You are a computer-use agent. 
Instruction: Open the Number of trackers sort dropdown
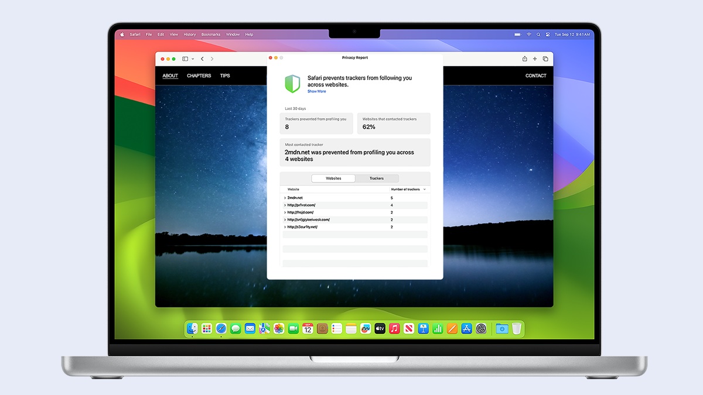pyautogui.click(x=424, y=189)
